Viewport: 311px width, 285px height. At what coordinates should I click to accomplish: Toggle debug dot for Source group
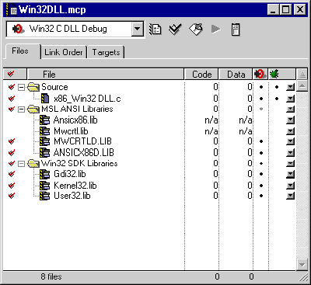277,87
